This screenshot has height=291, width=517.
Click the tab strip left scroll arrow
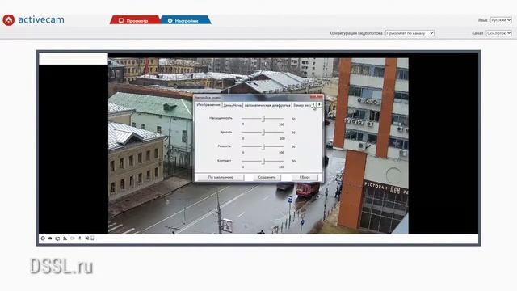[313, 105]
